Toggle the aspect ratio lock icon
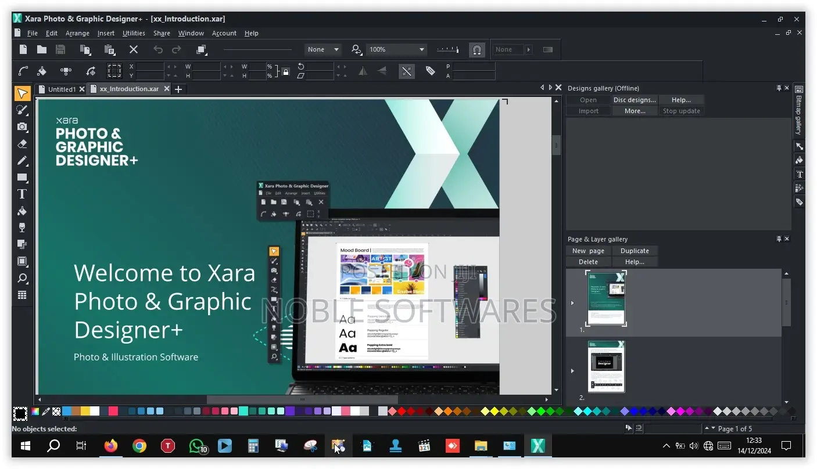Image resolution: width=817 pixels, height=469 pixels. pos(285,71)
